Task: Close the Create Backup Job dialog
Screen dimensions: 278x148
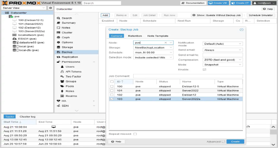Action: coord(241,30)
